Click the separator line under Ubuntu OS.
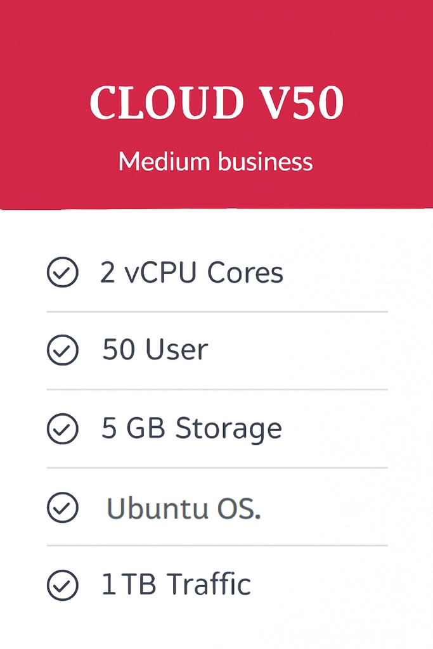 [217, 546]
